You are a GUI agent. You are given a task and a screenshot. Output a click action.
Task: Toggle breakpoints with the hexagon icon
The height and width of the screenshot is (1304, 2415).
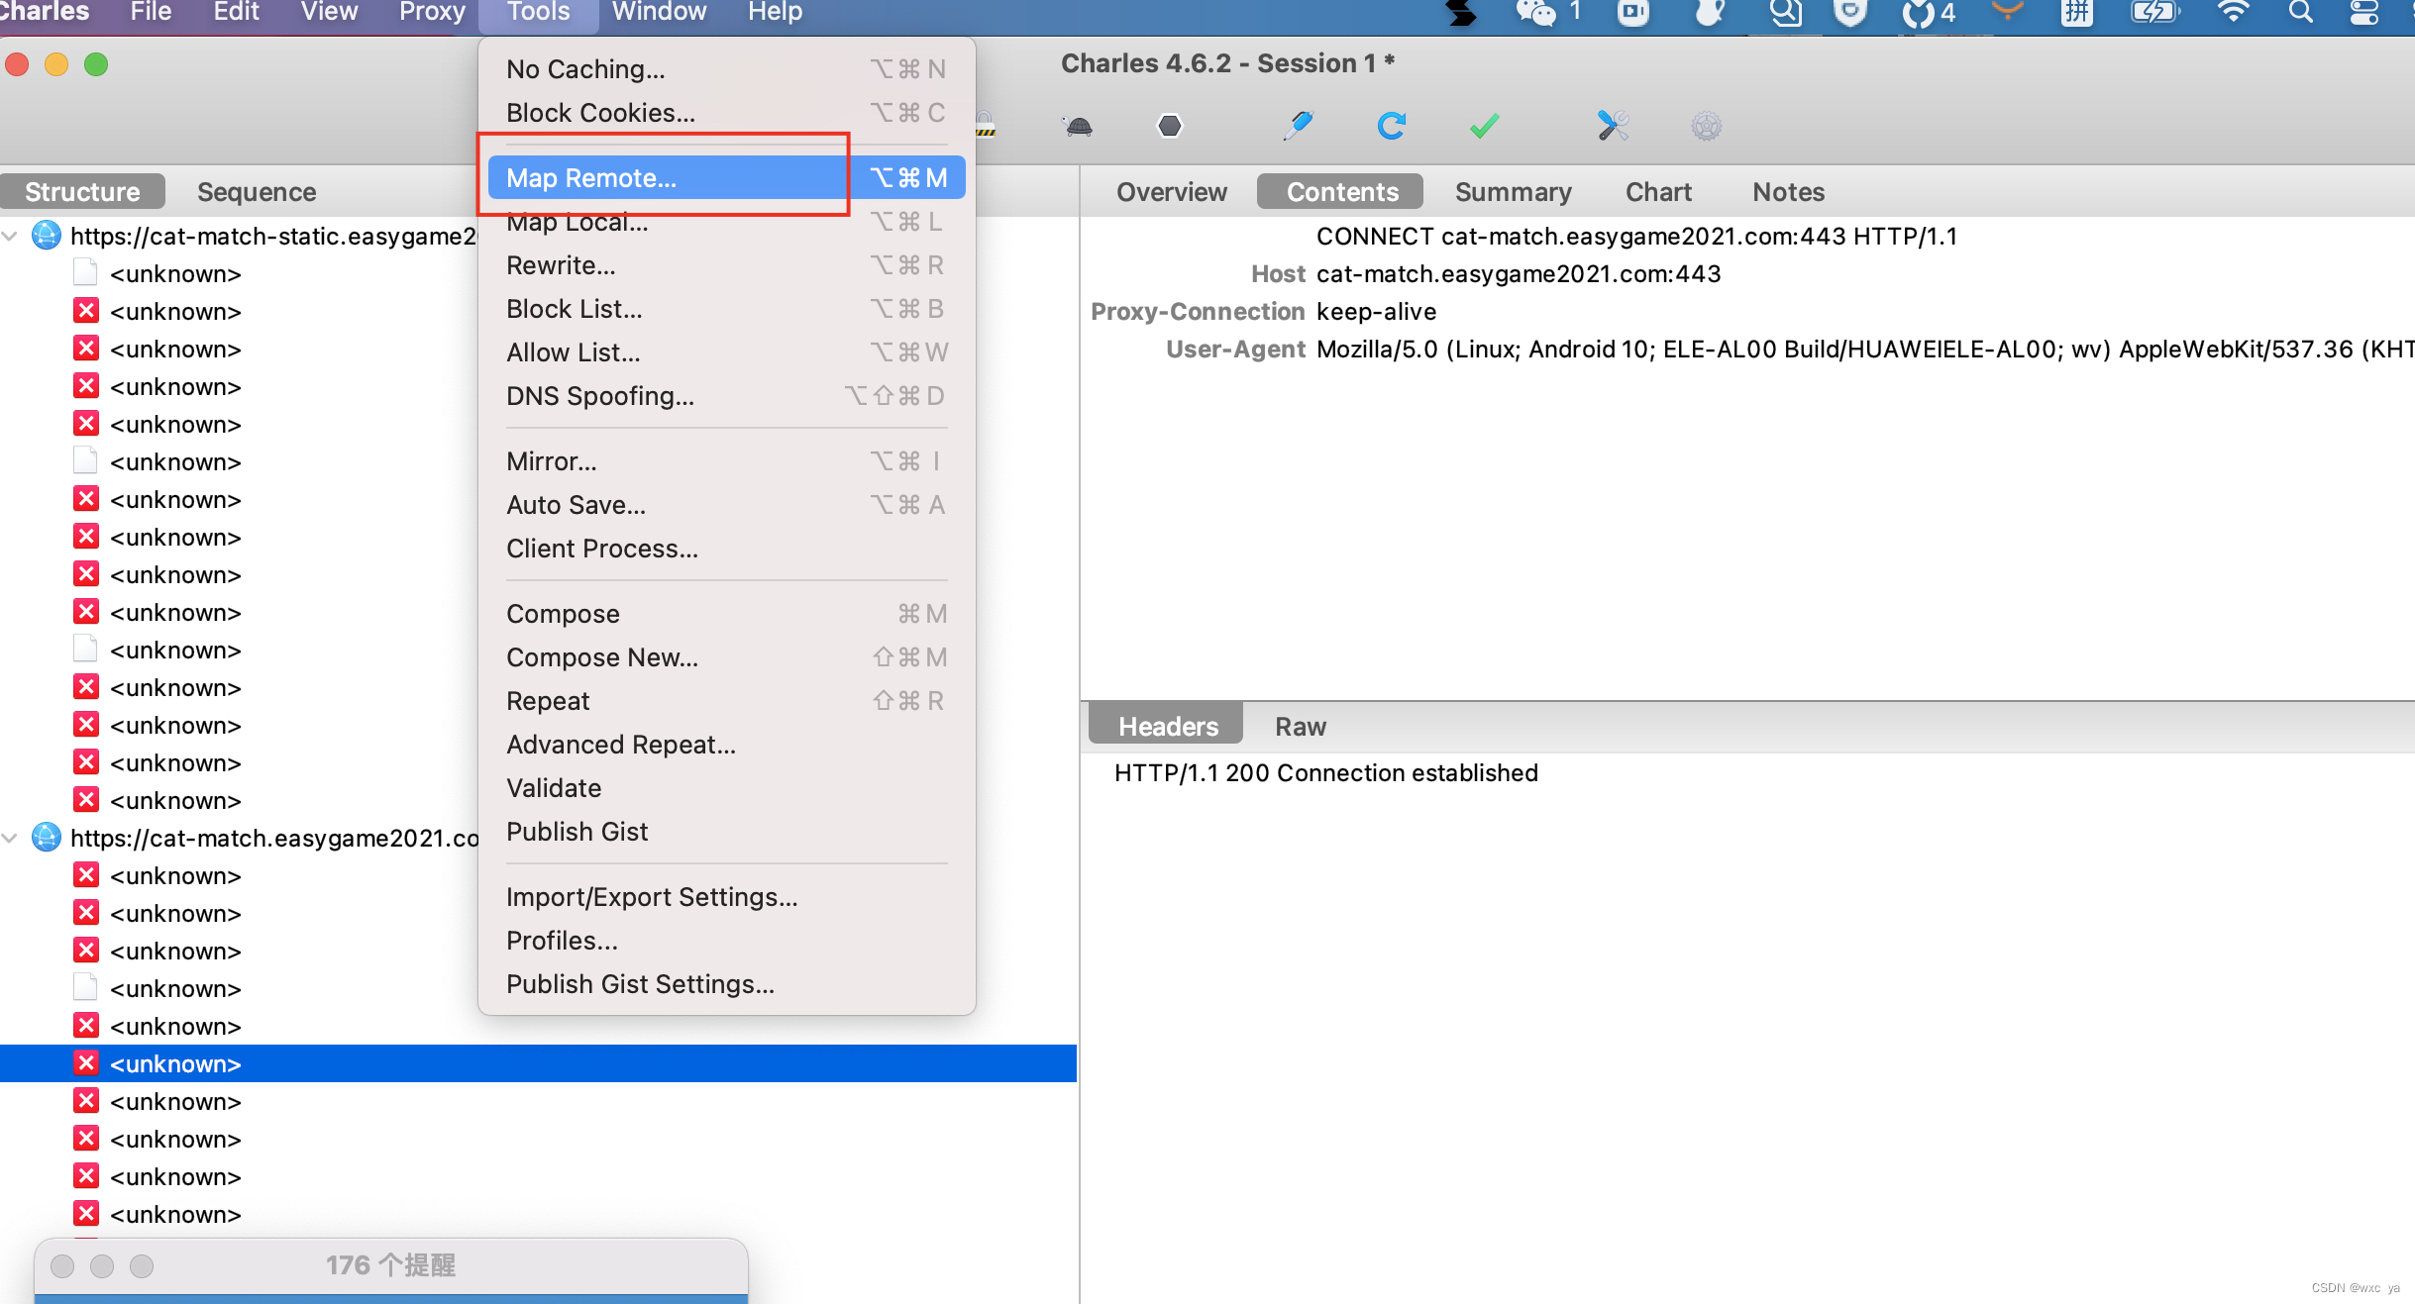[1170, 127]
